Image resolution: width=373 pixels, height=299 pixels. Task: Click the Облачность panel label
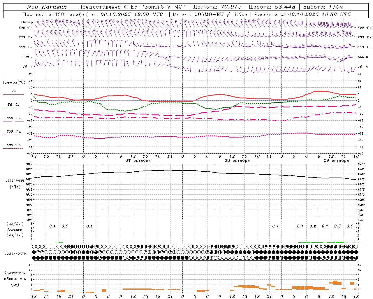tap(15, 253)
